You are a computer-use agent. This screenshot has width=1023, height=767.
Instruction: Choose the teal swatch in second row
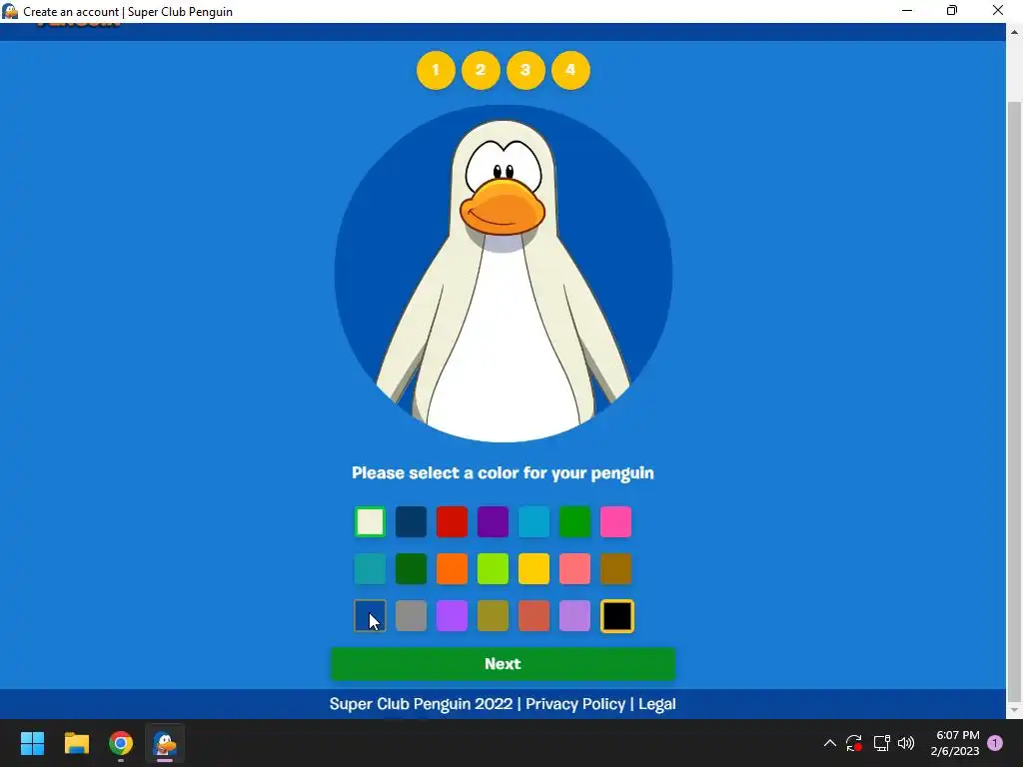370,568
